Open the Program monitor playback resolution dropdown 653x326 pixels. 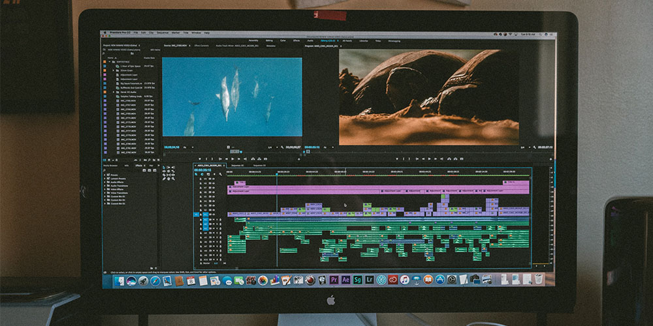[x=526, y=147]
